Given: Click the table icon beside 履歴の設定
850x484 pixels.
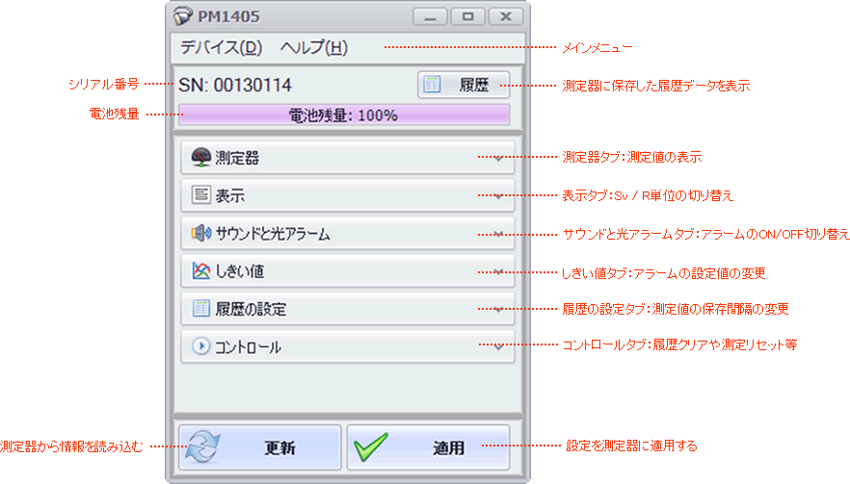Looking at the screenshot, I should click(x=201, y=308).
